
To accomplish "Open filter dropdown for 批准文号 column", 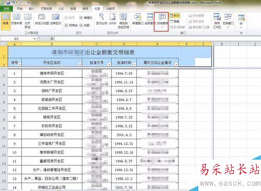I will coord(109,65).
